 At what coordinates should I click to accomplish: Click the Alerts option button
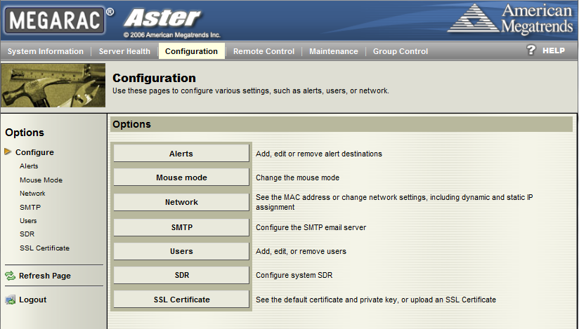coord(181,154)
